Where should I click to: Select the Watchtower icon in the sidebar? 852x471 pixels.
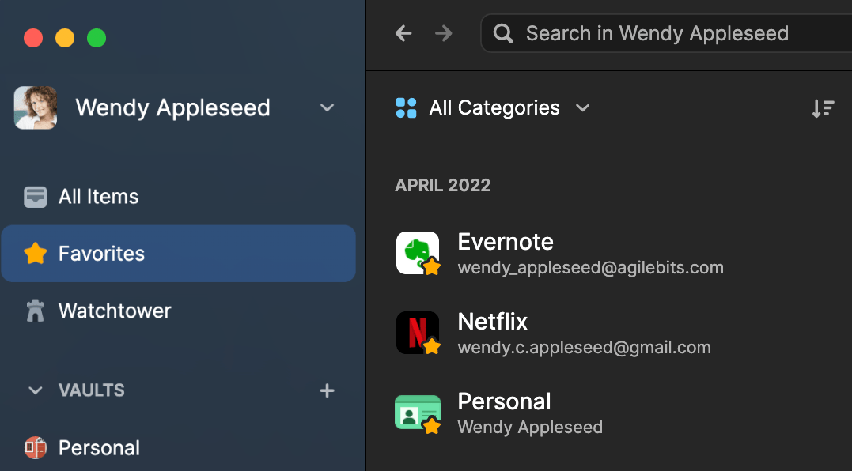(35, 310)
